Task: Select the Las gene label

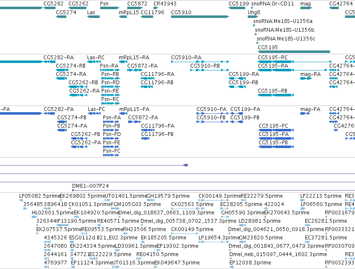Action: click(91, 12)
